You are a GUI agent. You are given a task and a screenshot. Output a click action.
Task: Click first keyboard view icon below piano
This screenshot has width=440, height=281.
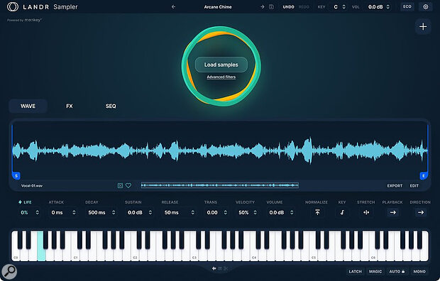[x=214, y=269]
